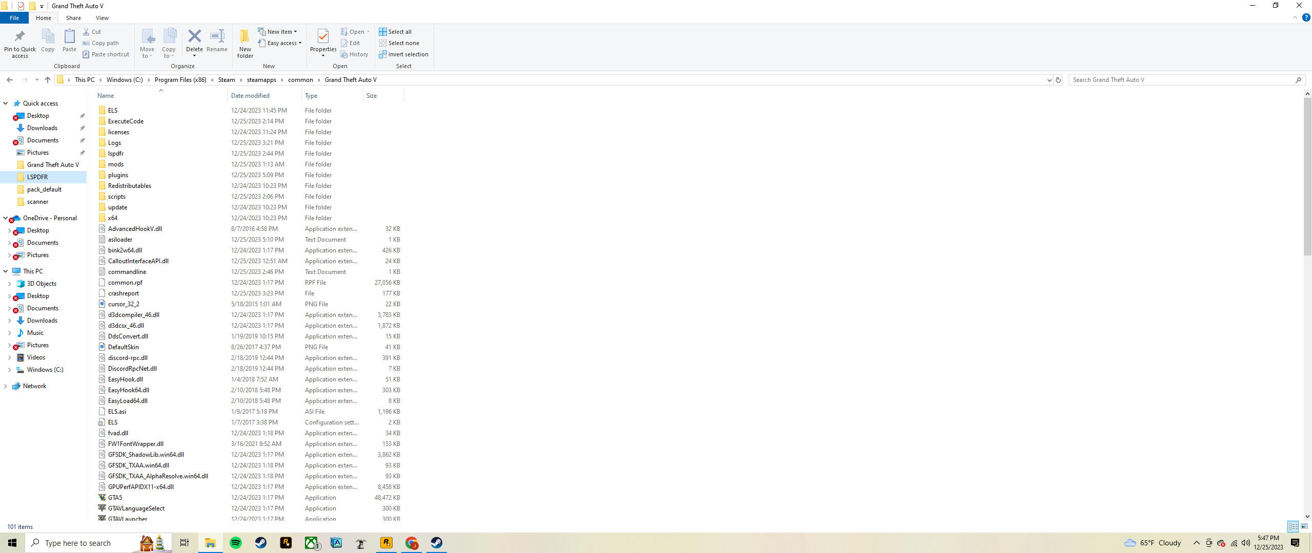The image size is (1312, 553).
Task: Click the Delete icon in ribbon
Action: point(194,37)
